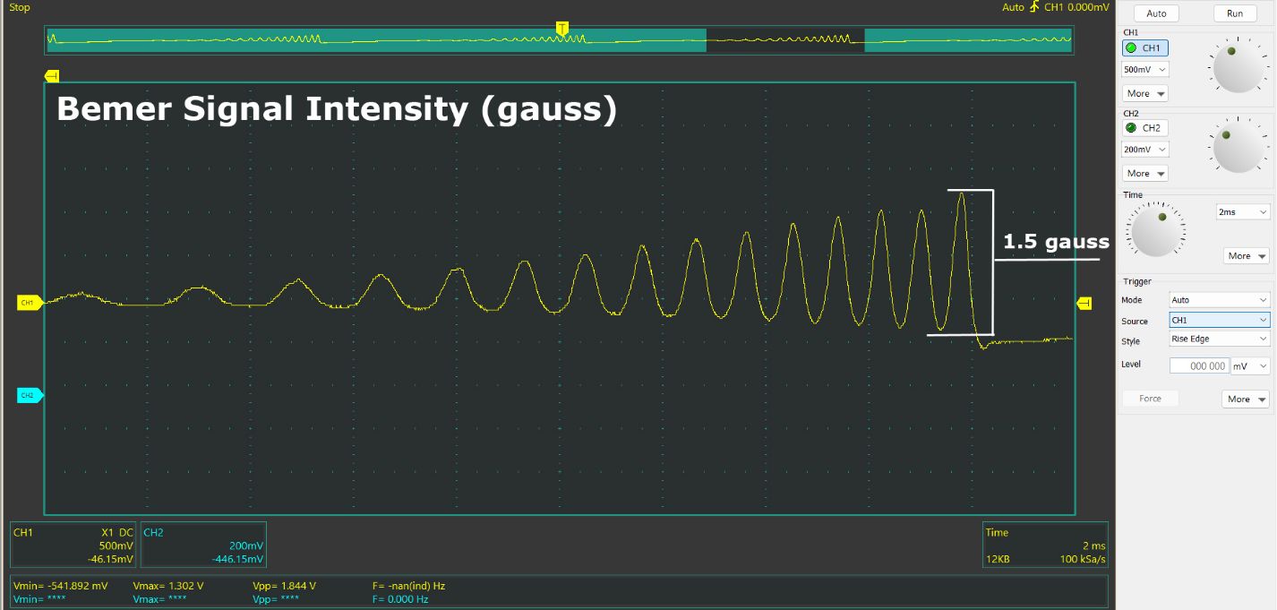This screenshot has height=610, width=1277.
Task: Click the CH2 info box at bottom
Action: (x=203, y=546)
